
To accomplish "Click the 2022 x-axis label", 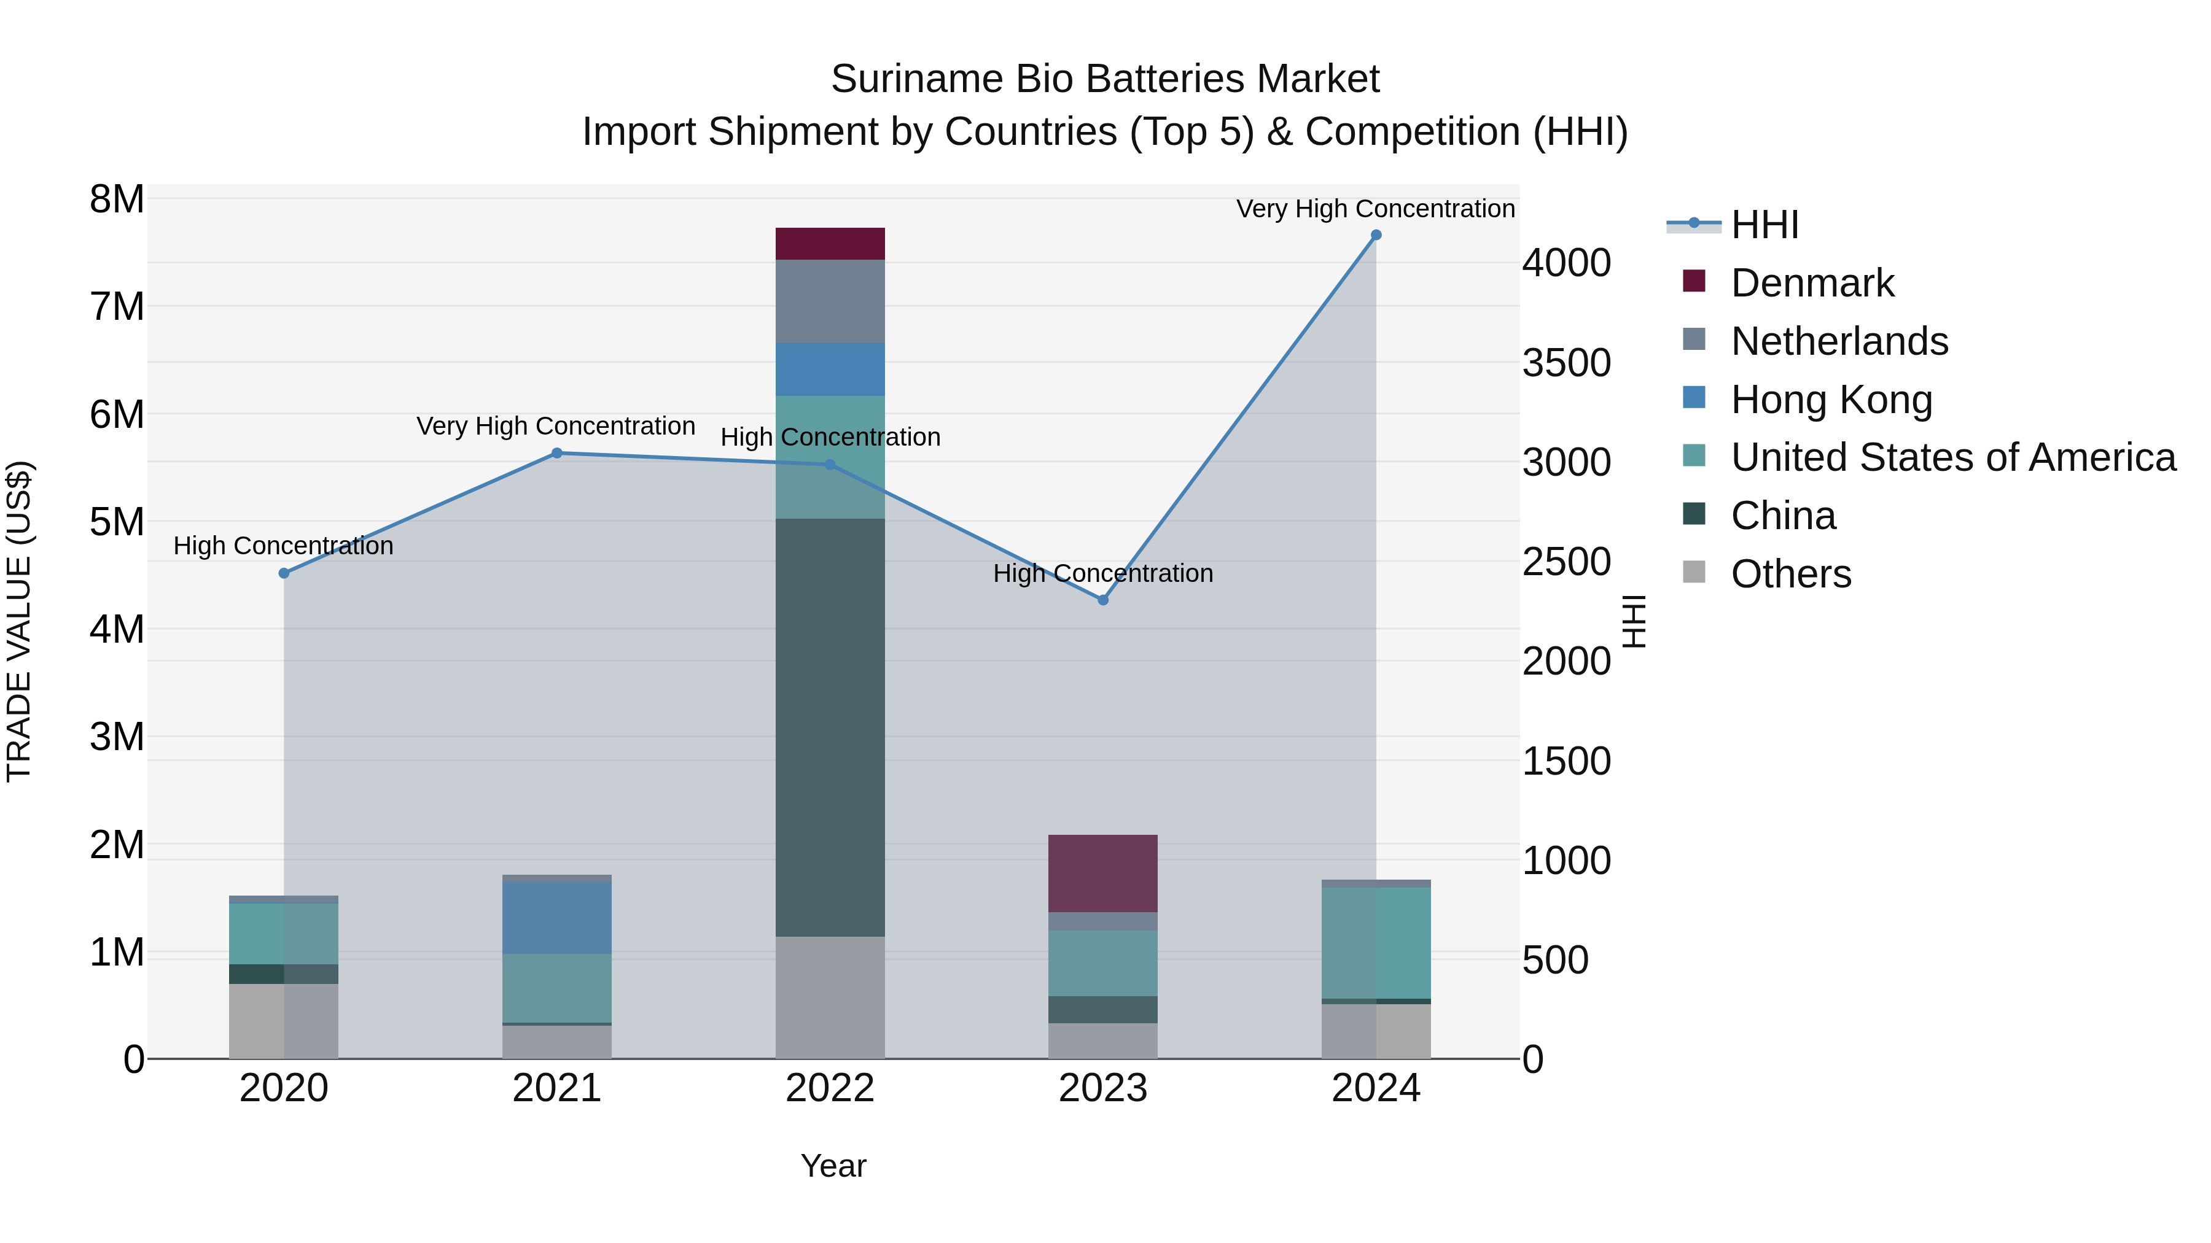I will 830,1088.
